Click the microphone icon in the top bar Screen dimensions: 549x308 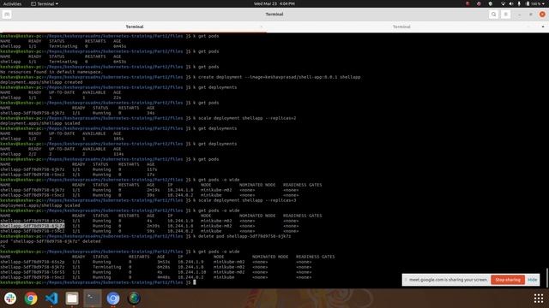[519, 3]
